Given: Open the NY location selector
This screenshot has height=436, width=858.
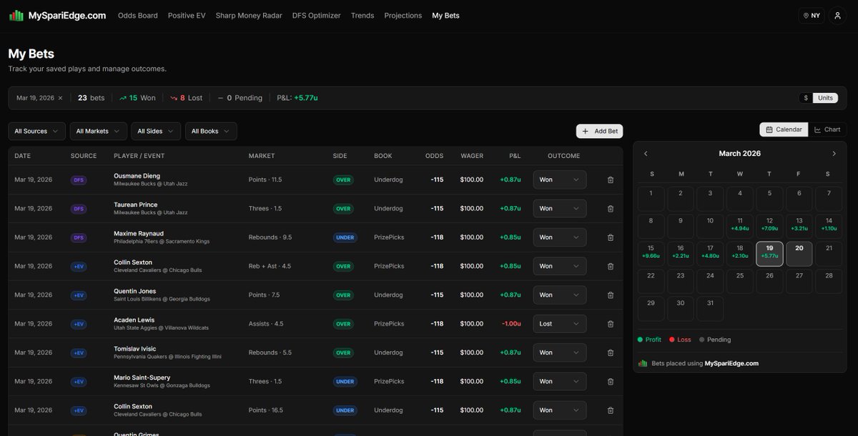Looking at the screenshot, I should pyautogui.click(x=812, y=16).
